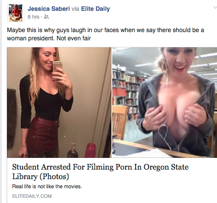Click the friends audience privacy icon
Viewport: 217px width, 203px height.
[x=46, y=17]
